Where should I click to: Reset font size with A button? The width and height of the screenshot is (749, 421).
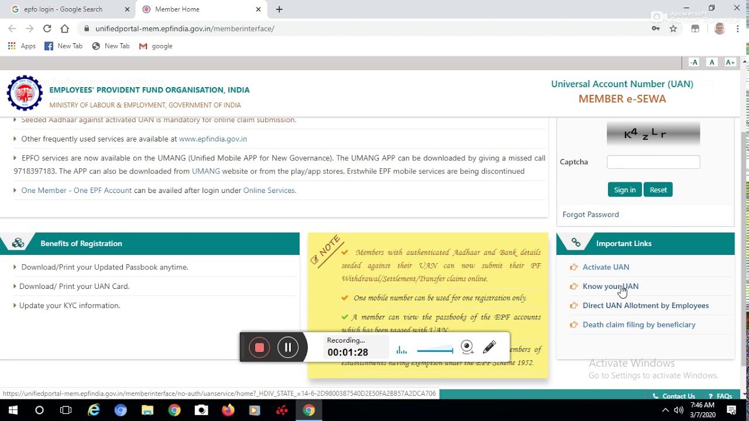(712, 63)
